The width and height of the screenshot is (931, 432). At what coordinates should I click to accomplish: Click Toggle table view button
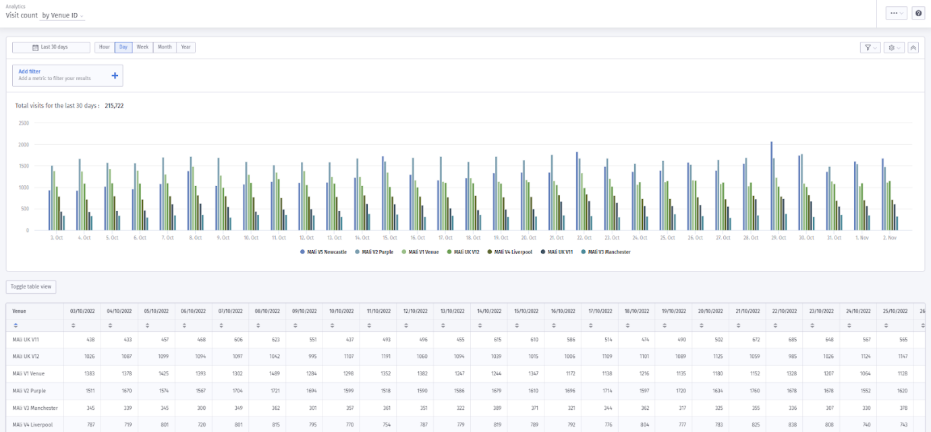[31, 286]
